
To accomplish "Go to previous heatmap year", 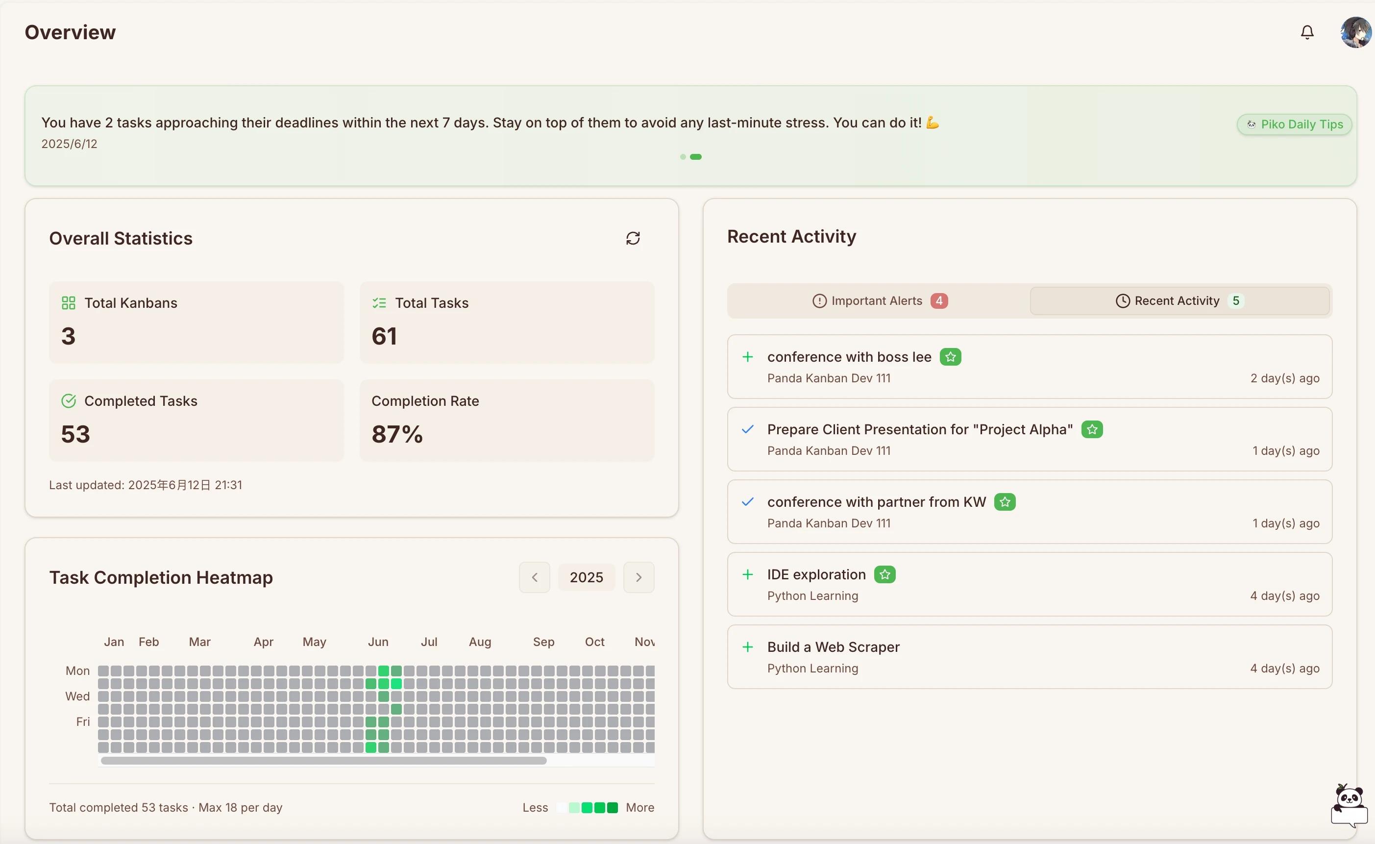I will [535, 577].
